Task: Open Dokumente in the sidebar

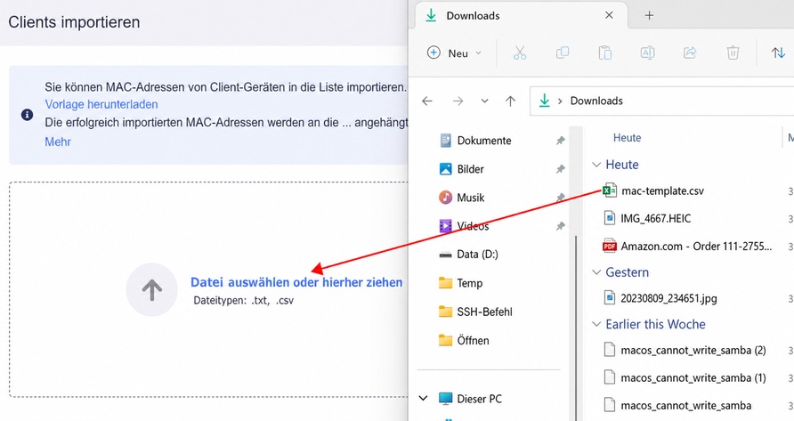Action: pos(483,141)
